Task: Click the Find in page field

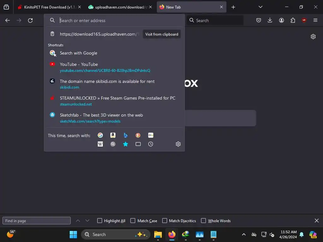Action: coord(37,221)
